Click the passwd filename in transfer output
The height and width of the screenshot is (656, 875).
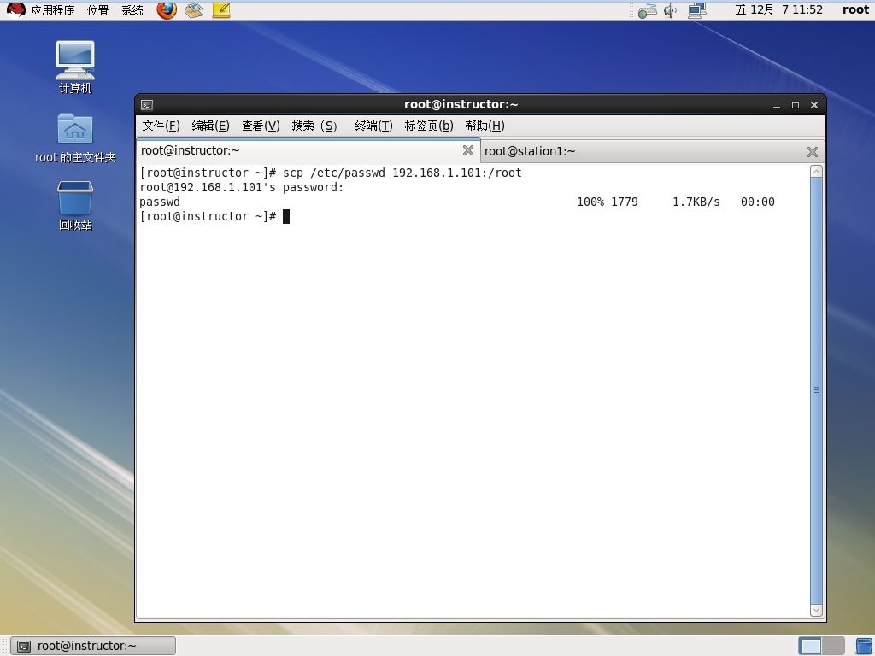pos(160,202)
